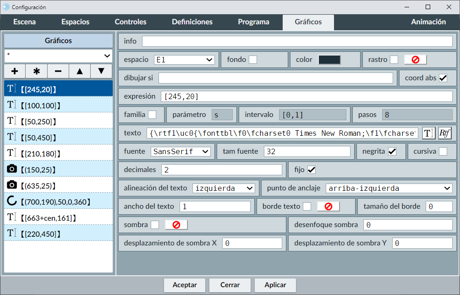
Task: Open the Animación tab
Action: click(428, 22)
